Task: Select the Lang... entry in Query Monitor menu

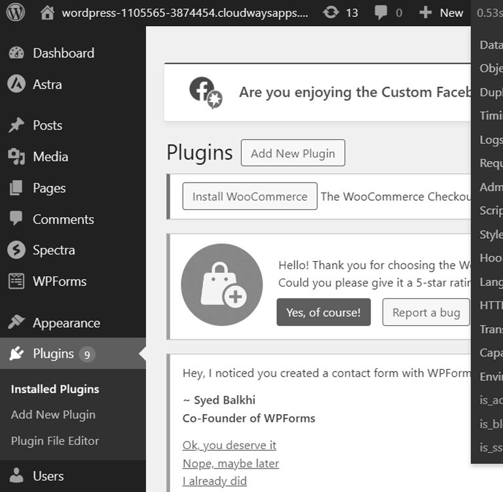Action: (491, 282)
